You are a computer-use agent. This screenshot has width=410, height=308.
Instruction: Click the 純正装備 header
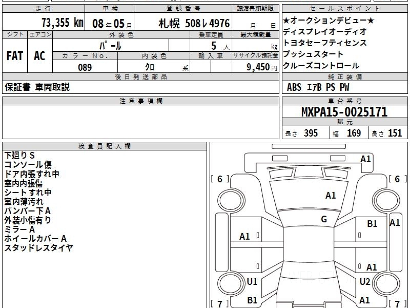tap(345, 77)
